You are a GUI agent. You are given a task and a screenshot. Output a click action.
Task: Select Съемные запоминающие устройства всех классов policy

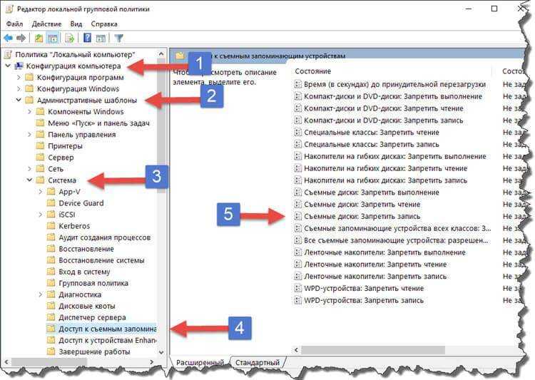pyautogui.click(x=397, y=228)
